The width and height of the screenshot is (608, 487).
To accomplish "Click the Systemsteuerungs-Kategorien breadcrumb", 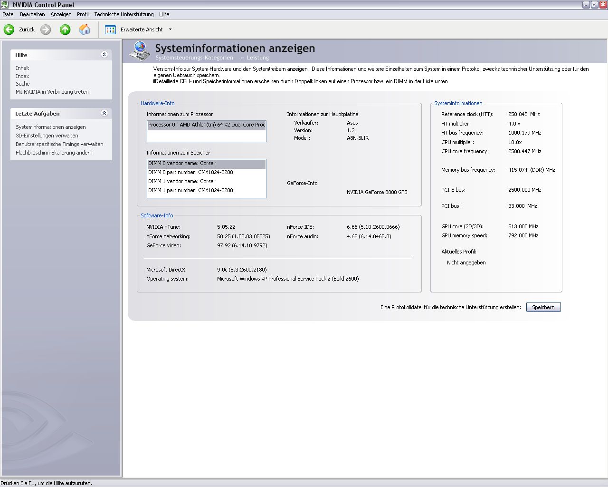I will coord(194,58).
